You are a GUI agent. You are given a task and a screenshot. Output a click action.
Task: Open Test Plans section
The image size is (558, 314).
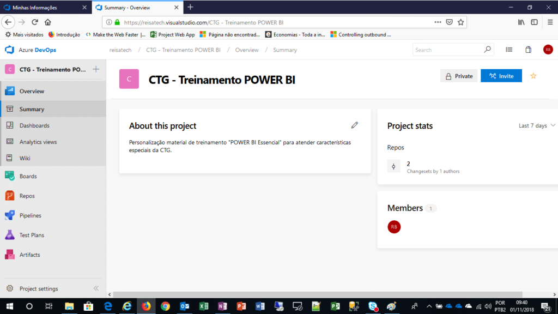click(32, 235)
